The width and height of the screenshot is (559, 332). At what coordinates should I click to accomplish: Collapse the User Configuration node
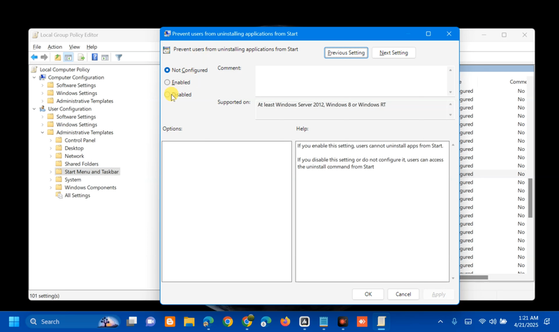pyautogui.click(x=34, y=109)
